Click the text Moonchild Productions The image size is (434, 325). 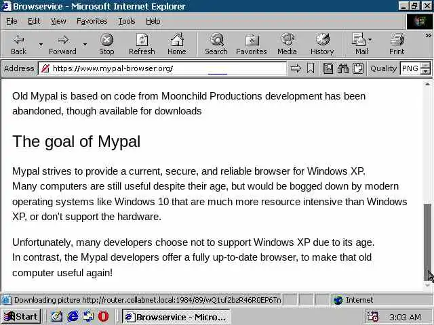click(212, 96)
